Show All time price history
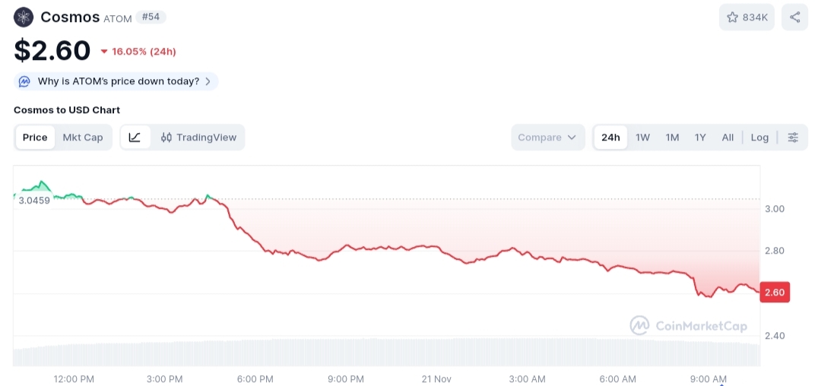 coord(727,137)
